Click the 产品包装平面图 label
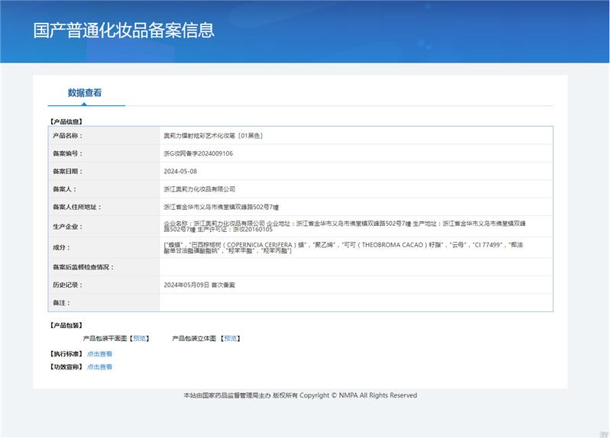The image size is (611, 438). click(105, 338)
